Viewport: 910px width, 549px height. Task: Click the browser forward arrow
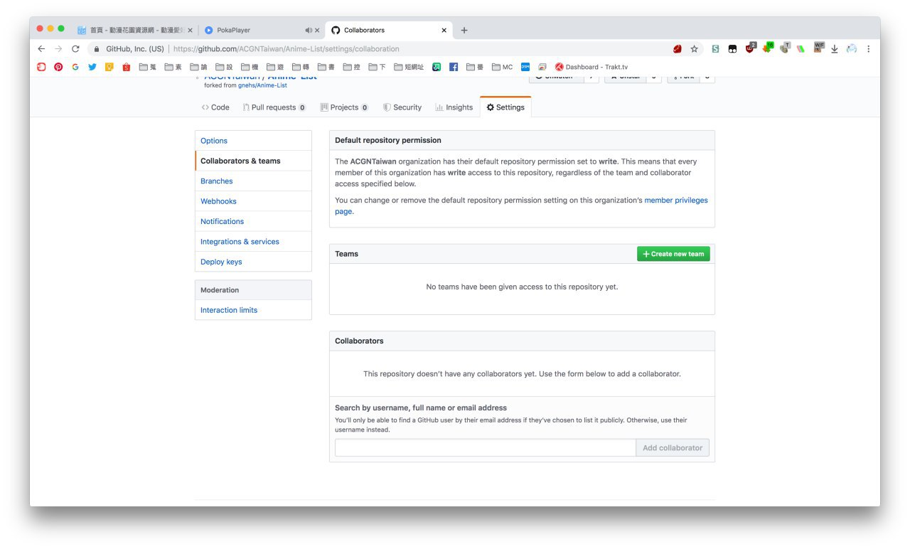click(58, 49)
